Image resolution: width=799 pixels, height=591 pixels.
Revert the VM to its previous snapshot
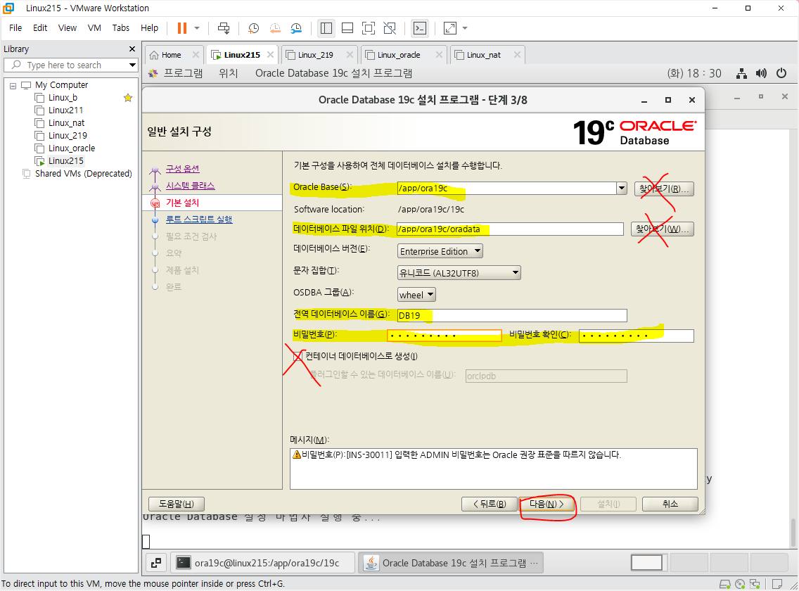(275, 28)
